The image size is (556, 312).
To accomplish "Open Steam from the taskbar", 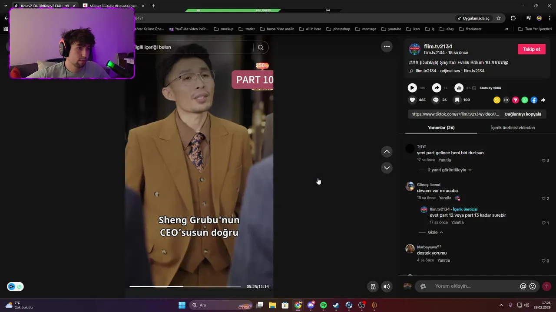I will click(336, 305).
